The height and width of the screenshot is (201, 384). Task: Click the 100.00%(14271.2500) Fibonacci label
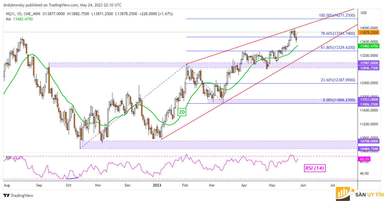pyautogui.click(x=337, y=15)
